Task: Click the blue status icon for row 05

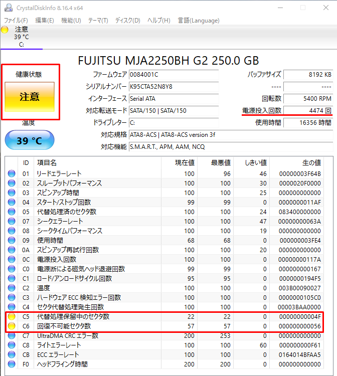Action: point(12,212)
